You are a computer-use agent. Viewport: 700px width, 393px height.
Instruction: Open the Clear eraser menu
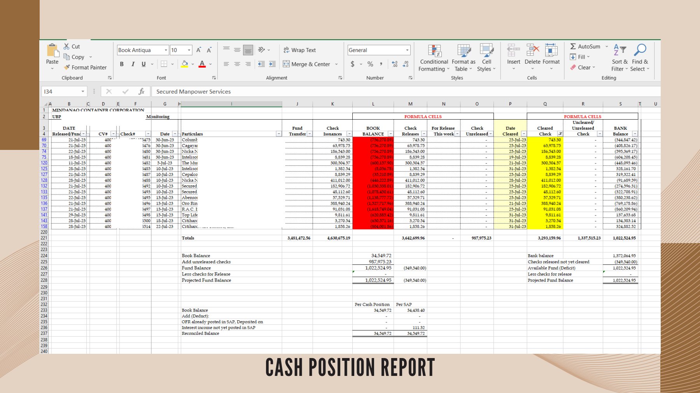click(x=583, y=67)
